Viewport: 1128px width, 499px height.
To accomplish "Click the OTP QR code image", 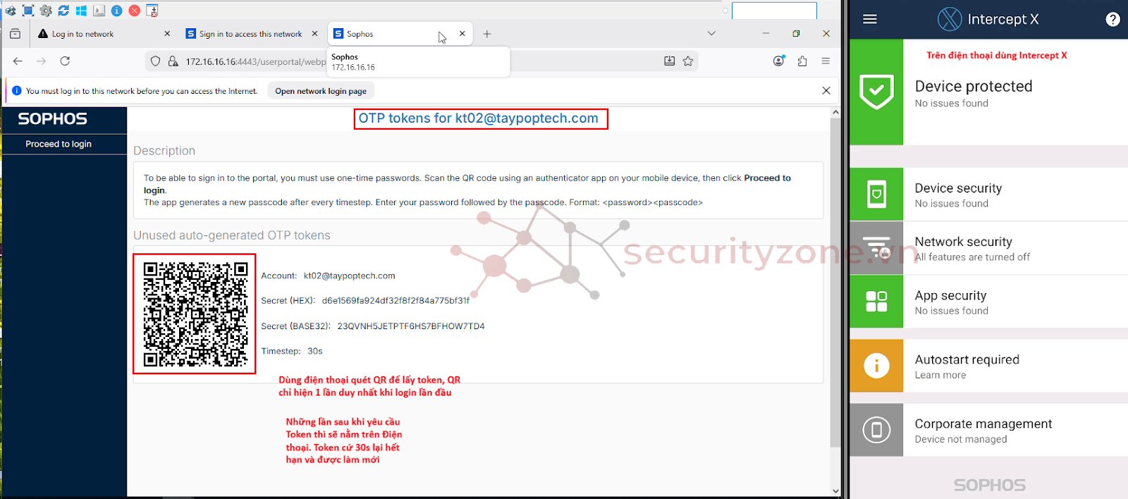I will [195, 314].
